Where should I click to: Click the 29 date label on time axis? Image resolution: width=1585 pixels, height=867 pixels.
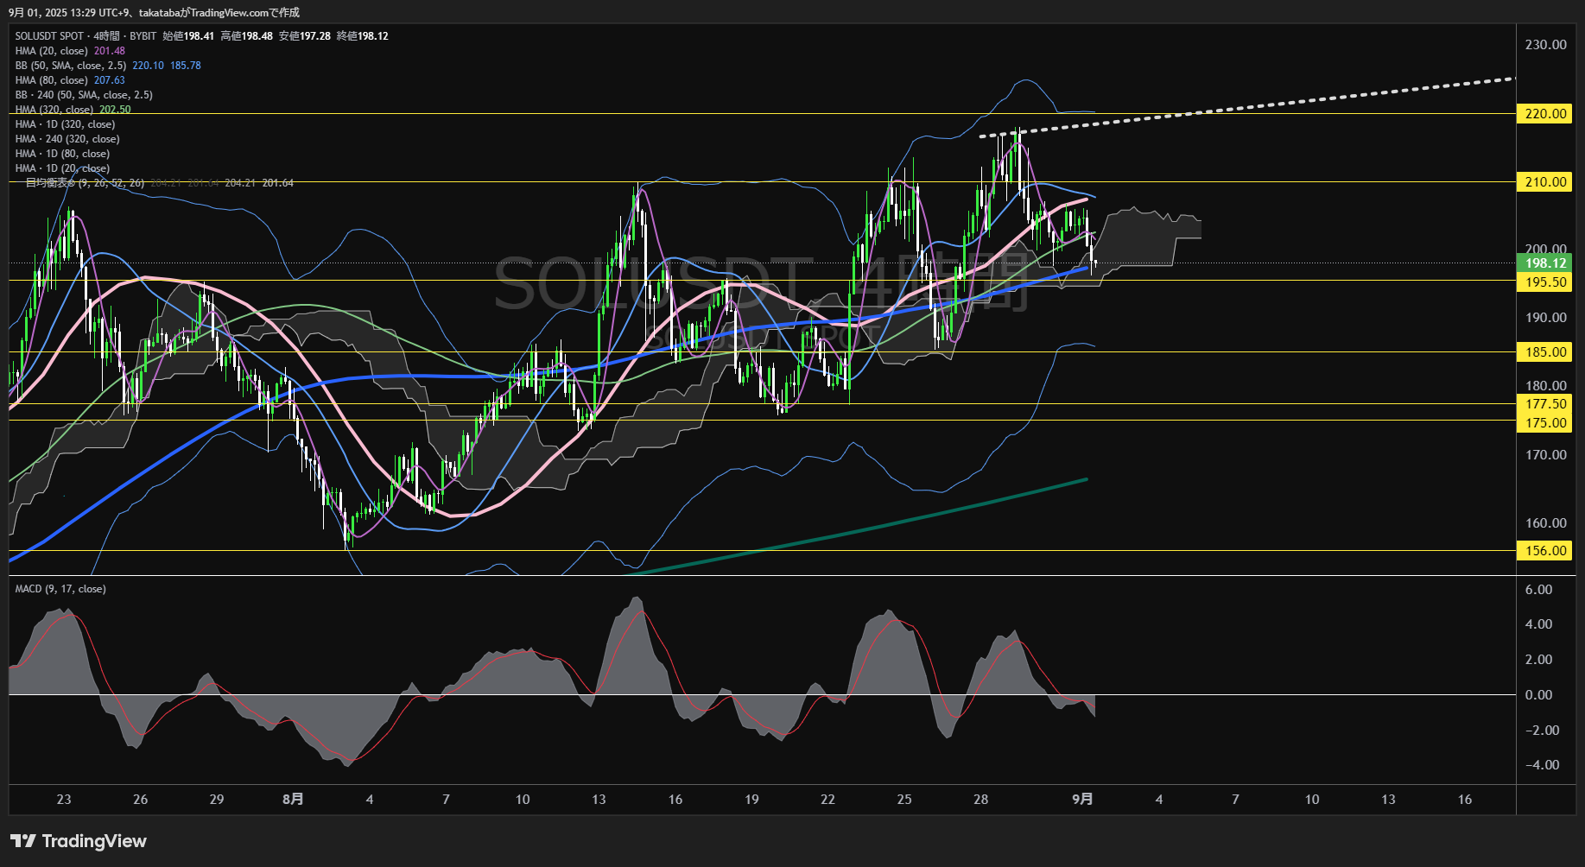point(217,799)
